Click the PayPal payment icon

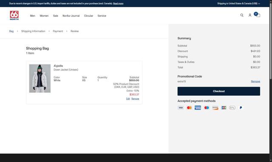click(241, 108)
